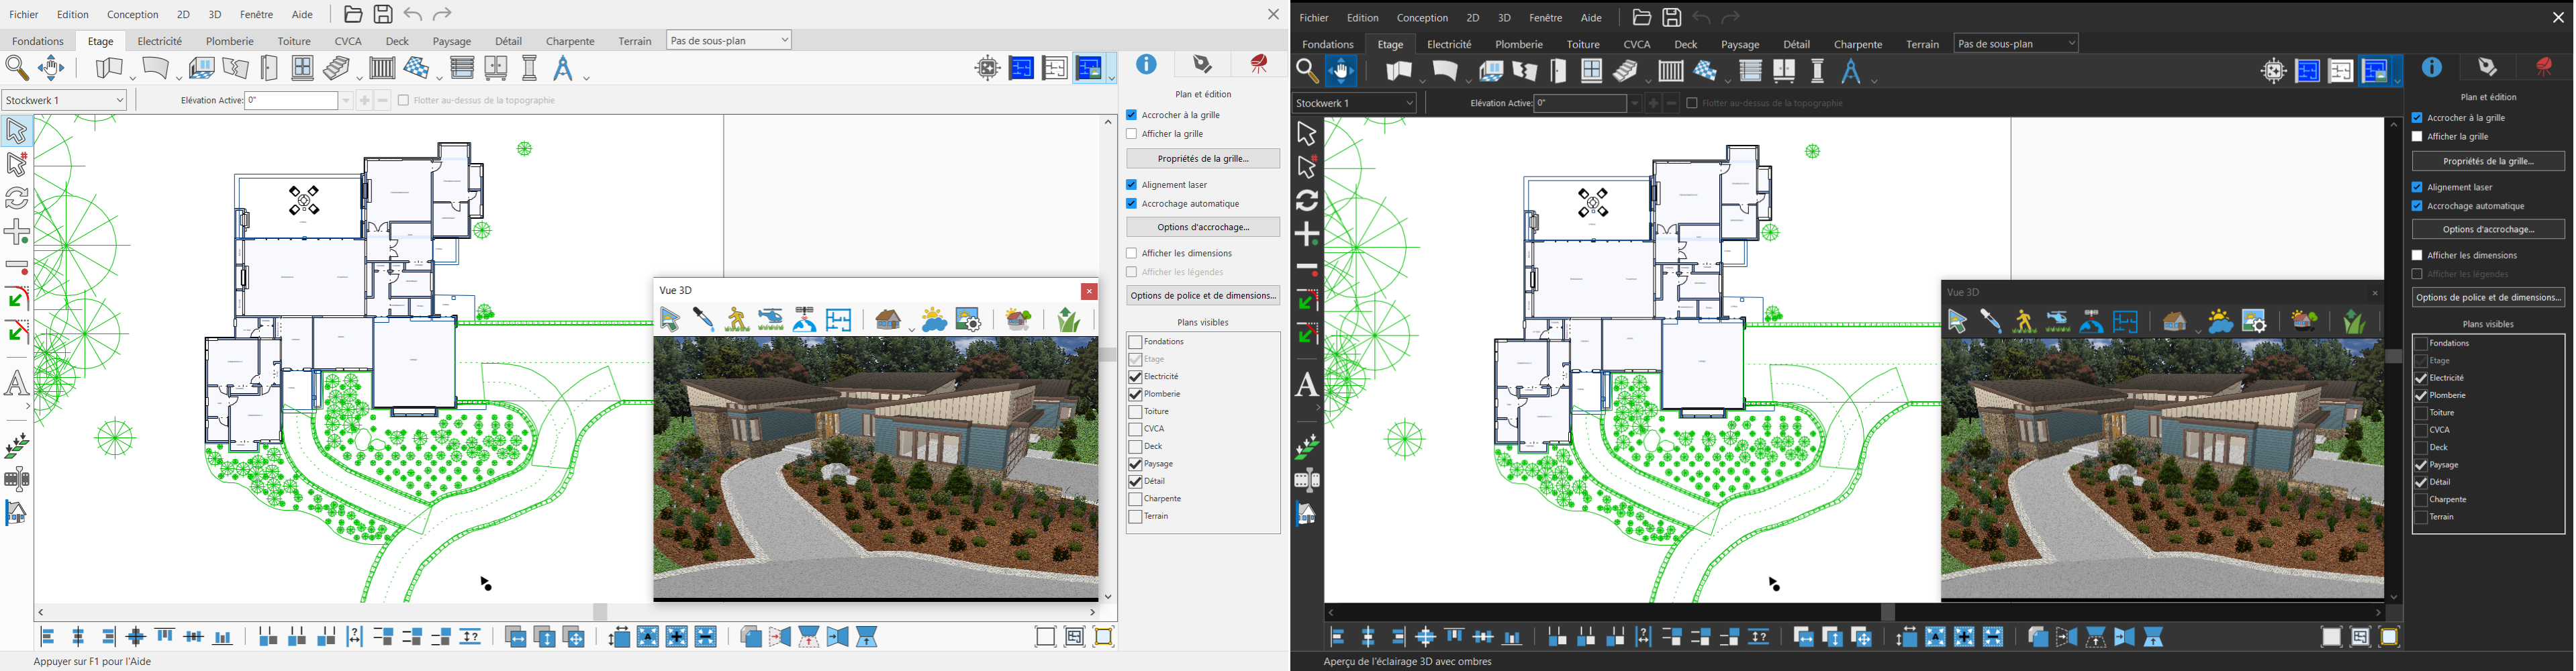
Task: Select the text A tool in light left sidebar
Action: (x=17, y=383)
